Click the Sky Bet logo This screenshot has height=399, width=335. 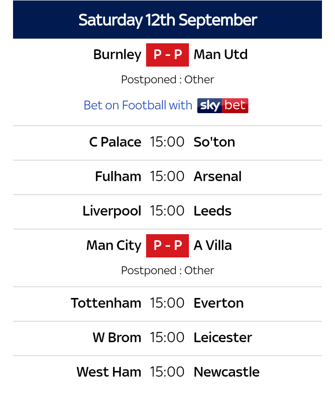222,106
